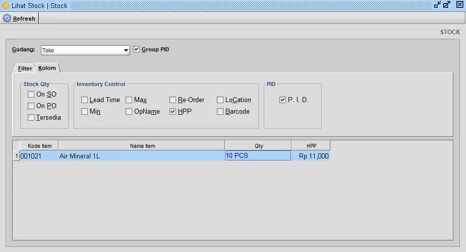Uncheck the P. I. D. checkbox
The height and width of the screenshot is (252, 466).
(x=282, y=100)
